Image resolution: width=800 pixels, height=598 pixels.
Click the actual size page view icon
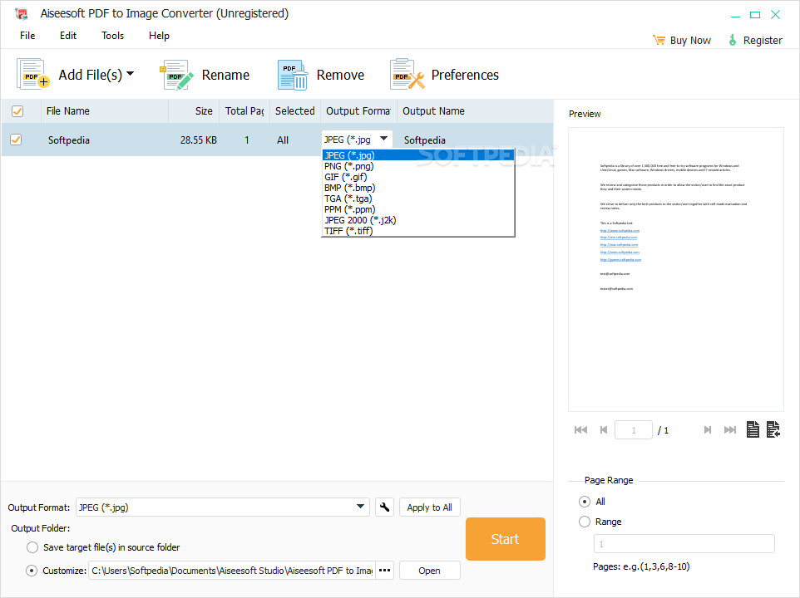(753, 429)
